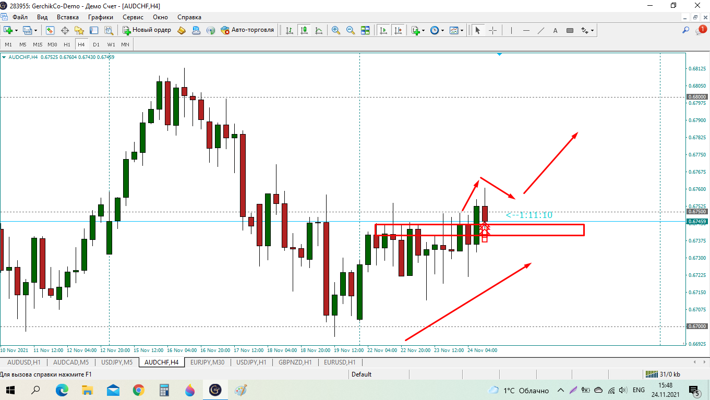Viewport: 710px width, 400px height.
Task: Open Chrome from the Windows taskbar
Action: [x=138, y=390]
